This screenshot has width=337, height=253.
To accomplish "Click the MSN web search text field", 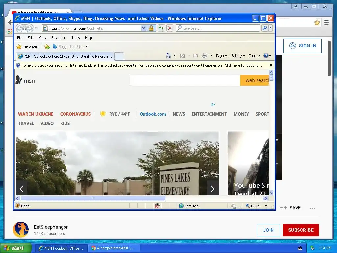I will tap(185, 80).
